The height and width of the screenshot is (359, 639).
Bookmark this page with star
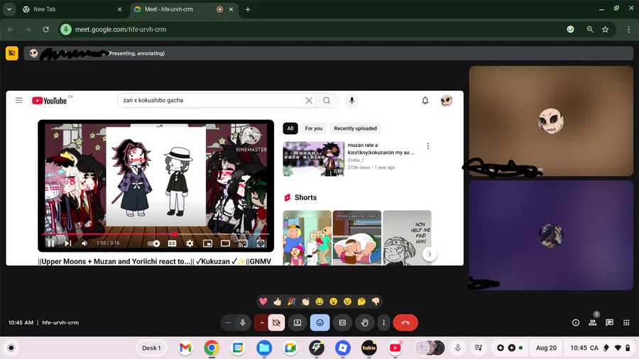coord(606,29)
